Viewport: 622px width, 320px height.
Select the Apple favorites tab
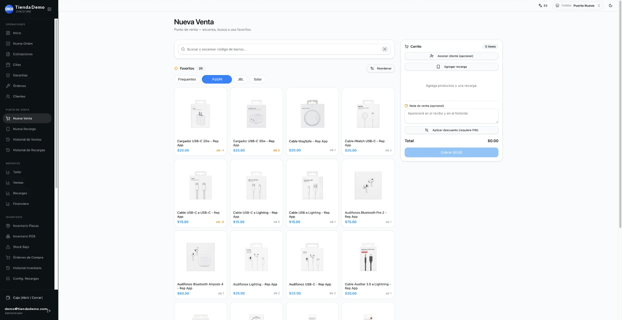coord(217,79)
